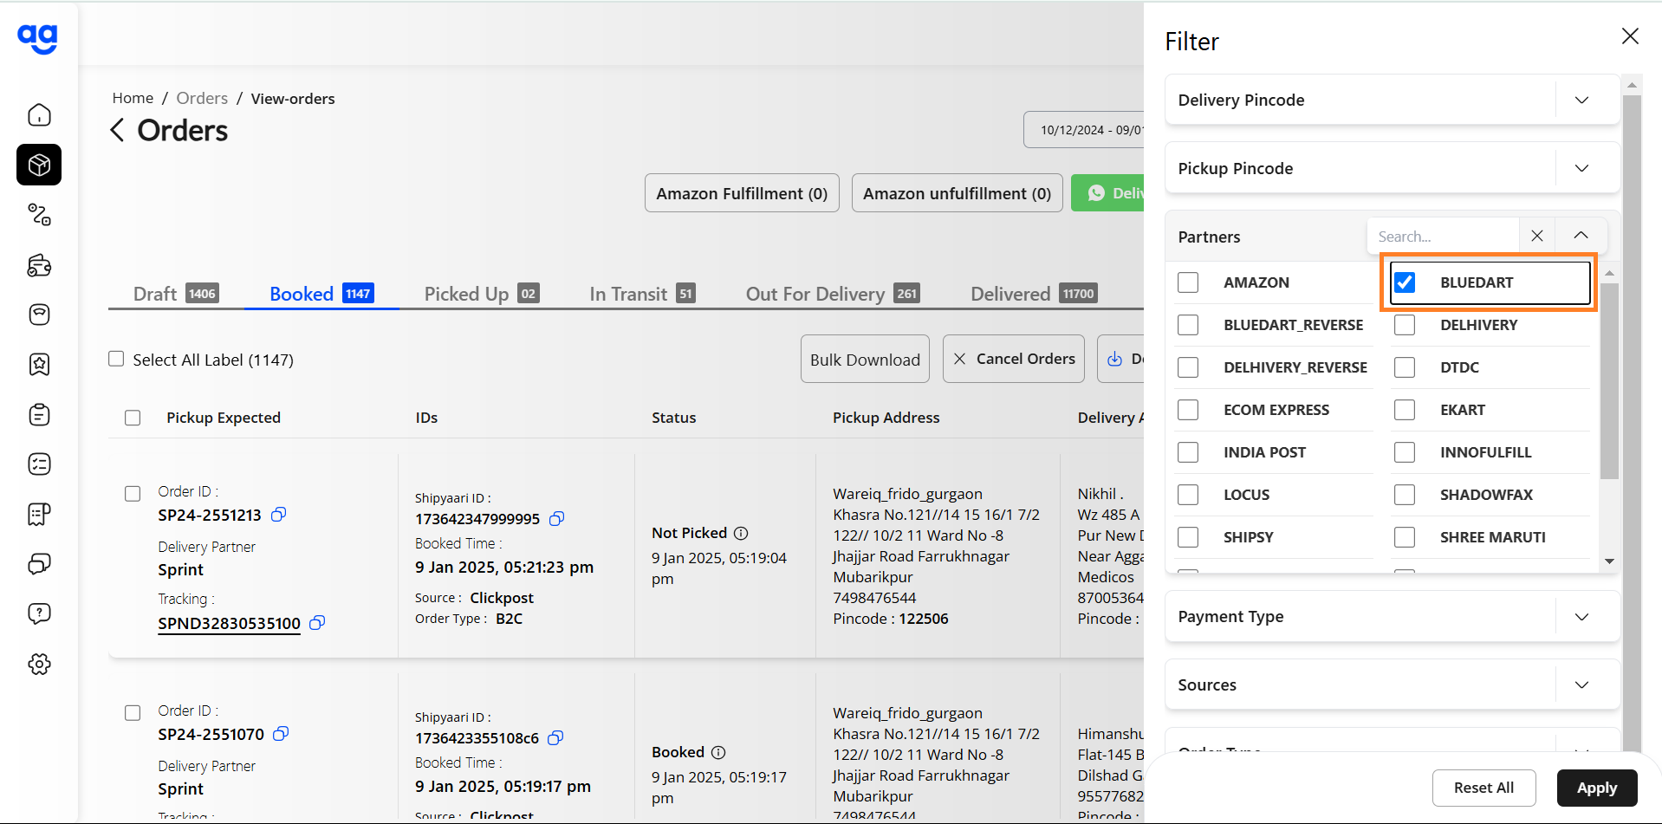Switch to the Booked tab
Screen dimensions: 1662x824
pos(321,294)
